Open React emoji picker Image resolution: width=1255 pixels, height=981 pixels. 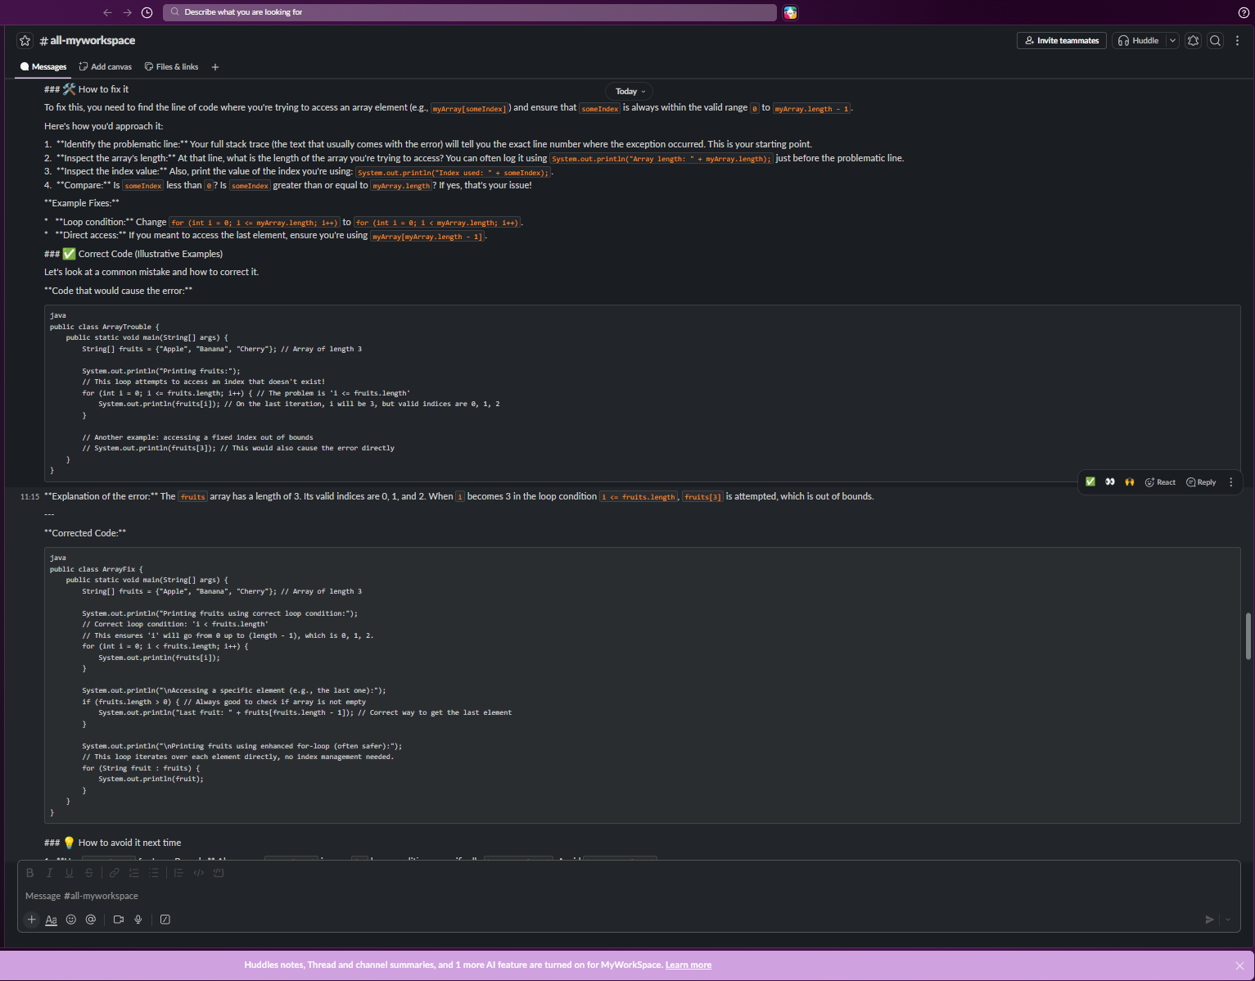[1160, 482]
